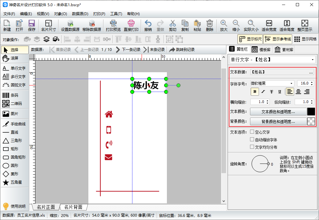Adjust the 纵向缩放 stepper arrows
Viewport: 319px width, 220px height.
(x=312, y=102)
